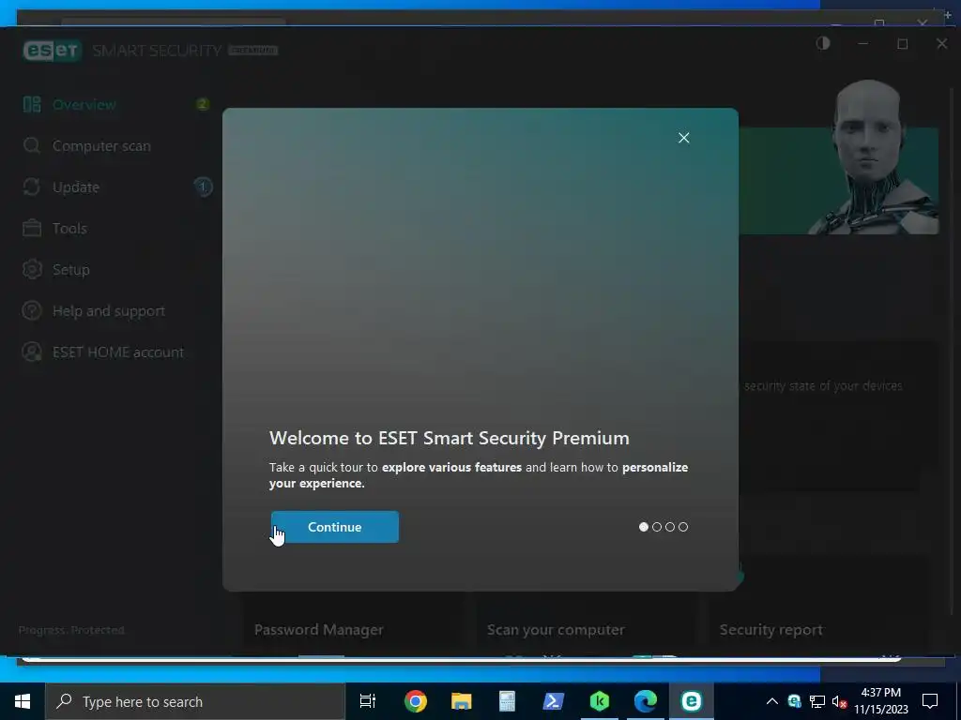Screen dimensions: 961x720
Task: Click 'Welcome to ESET Smart Security Premium' heading
Action: click(450, 439)
